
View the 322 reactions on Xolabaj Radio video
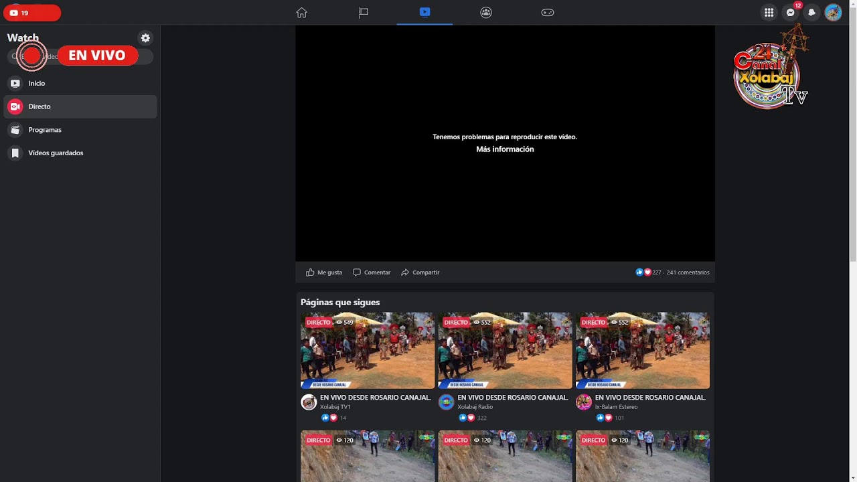click(x=473, y=418)
